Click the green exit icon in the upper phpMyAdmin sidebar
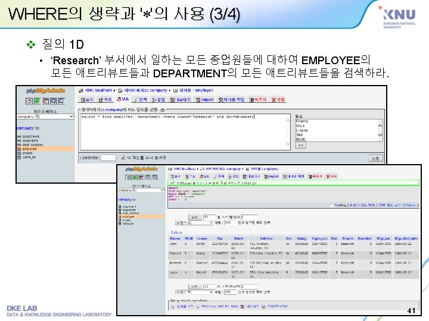Screen dimensions: 429x321 coord(37,101)
